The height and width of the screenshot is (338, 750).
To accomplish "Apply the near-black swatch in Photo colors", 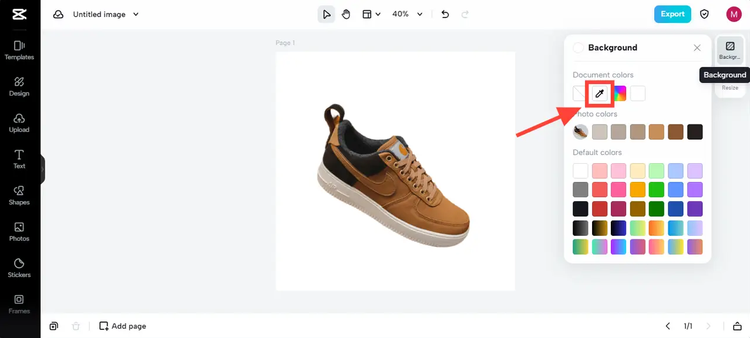I will click(695, 132).
